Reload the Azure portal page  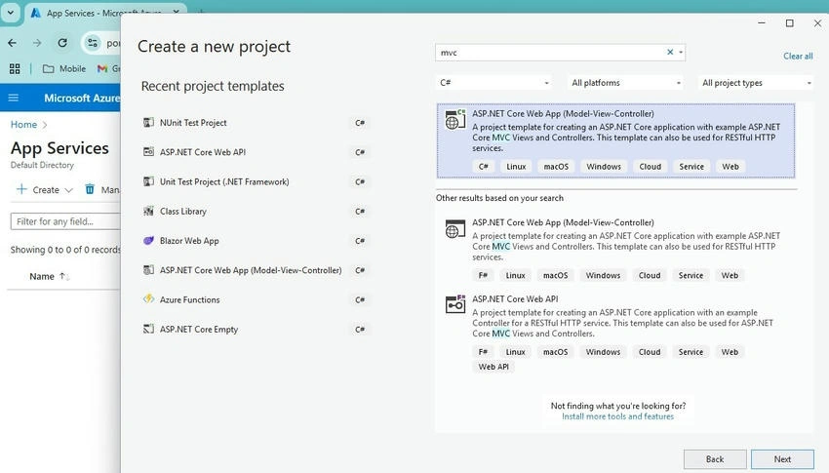click(62, 43)
